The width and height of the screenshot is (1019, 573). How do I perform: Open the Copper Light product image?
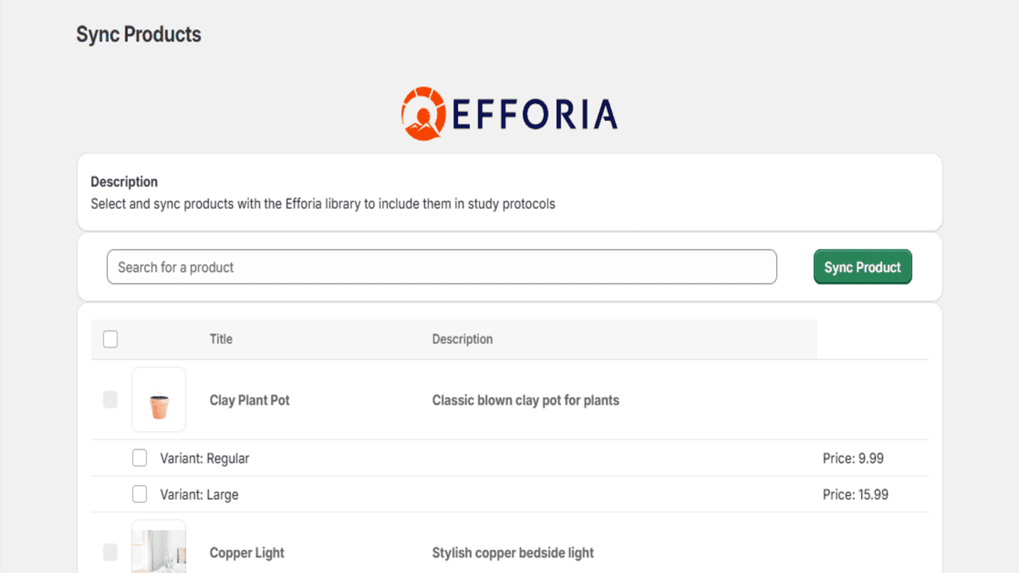pos(159,549)
